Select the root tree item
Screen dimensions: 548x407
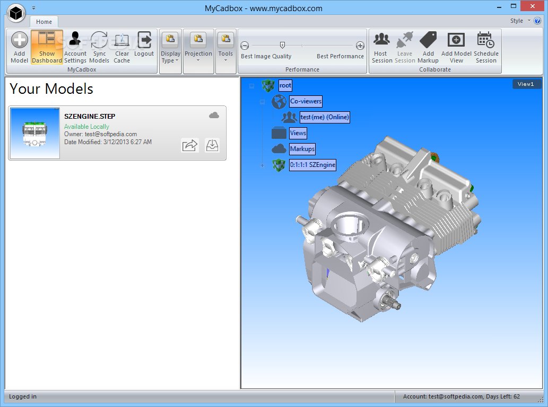285,85
